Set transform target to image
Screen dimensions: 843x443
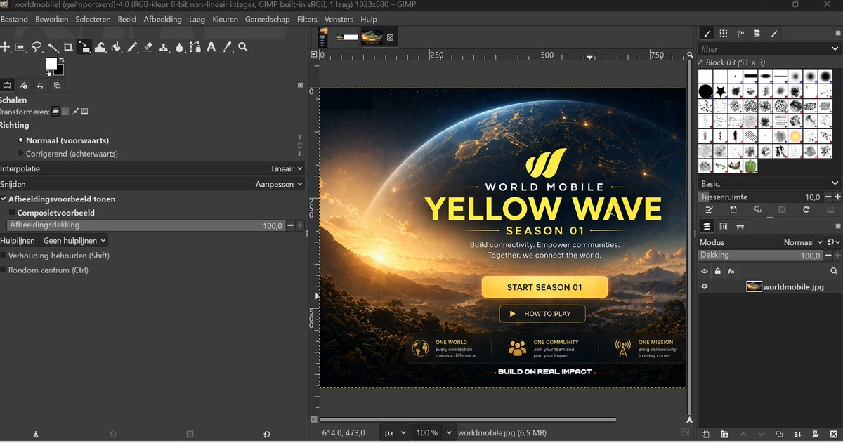click(85, 112)
